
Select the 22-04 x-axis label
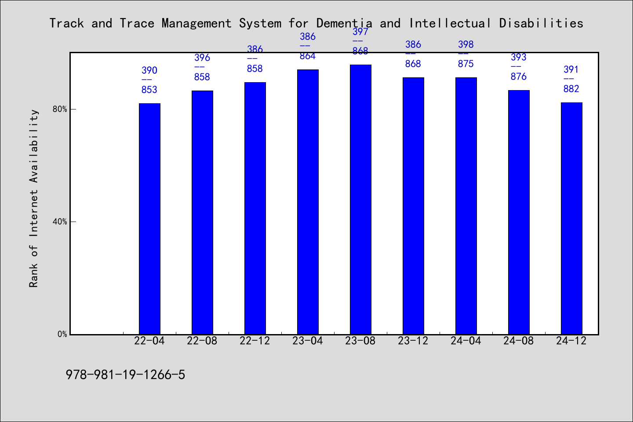149,341
